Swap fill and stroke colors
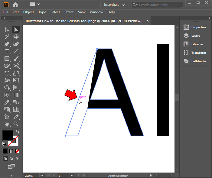 tap(18, 132)
